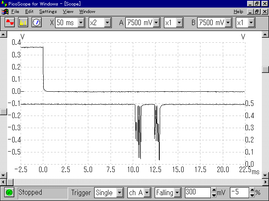Click the -5 % trigger delay field
The height and width of the screenshot is (201, 269).
click(240, 193)
